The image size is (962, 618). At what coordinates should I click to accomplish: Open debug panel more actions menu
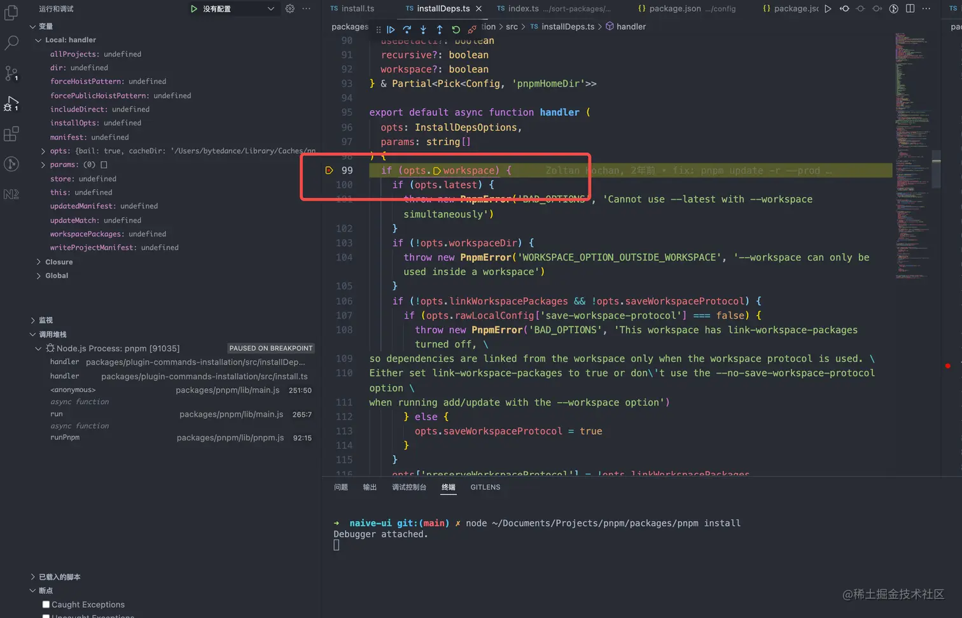[x=307, y=9]
